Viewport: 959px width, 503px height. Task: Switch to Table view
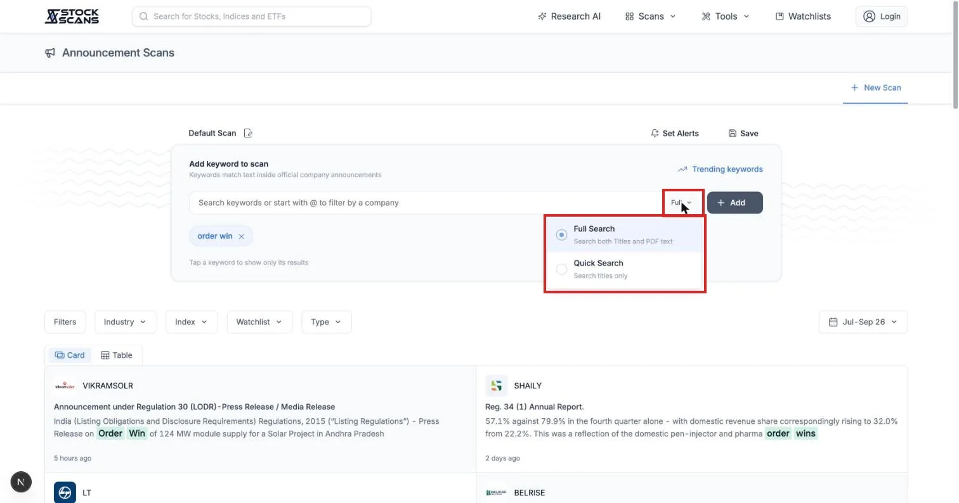tap(117, 355)
